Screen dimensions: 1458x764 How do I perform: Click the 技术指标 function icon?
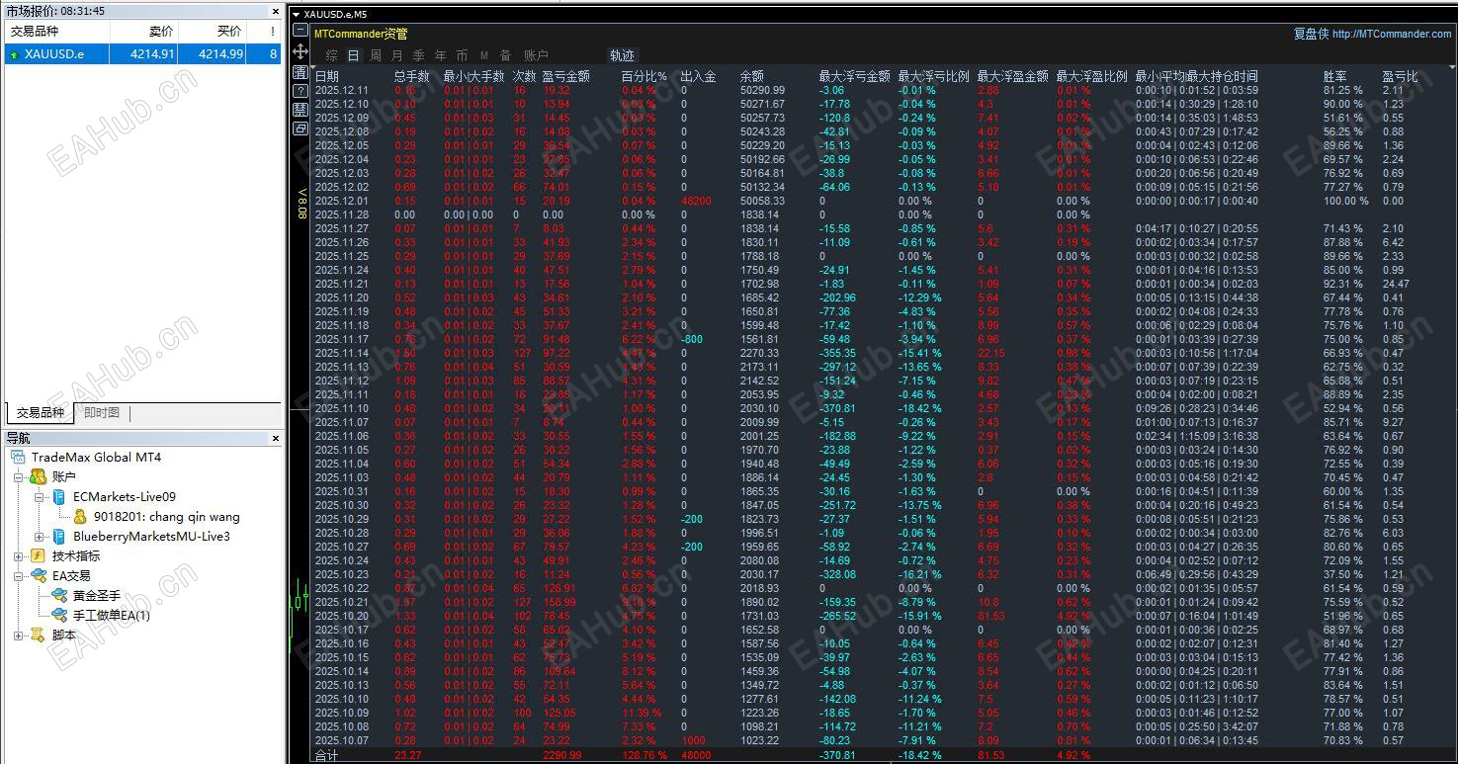pos(39,556)
